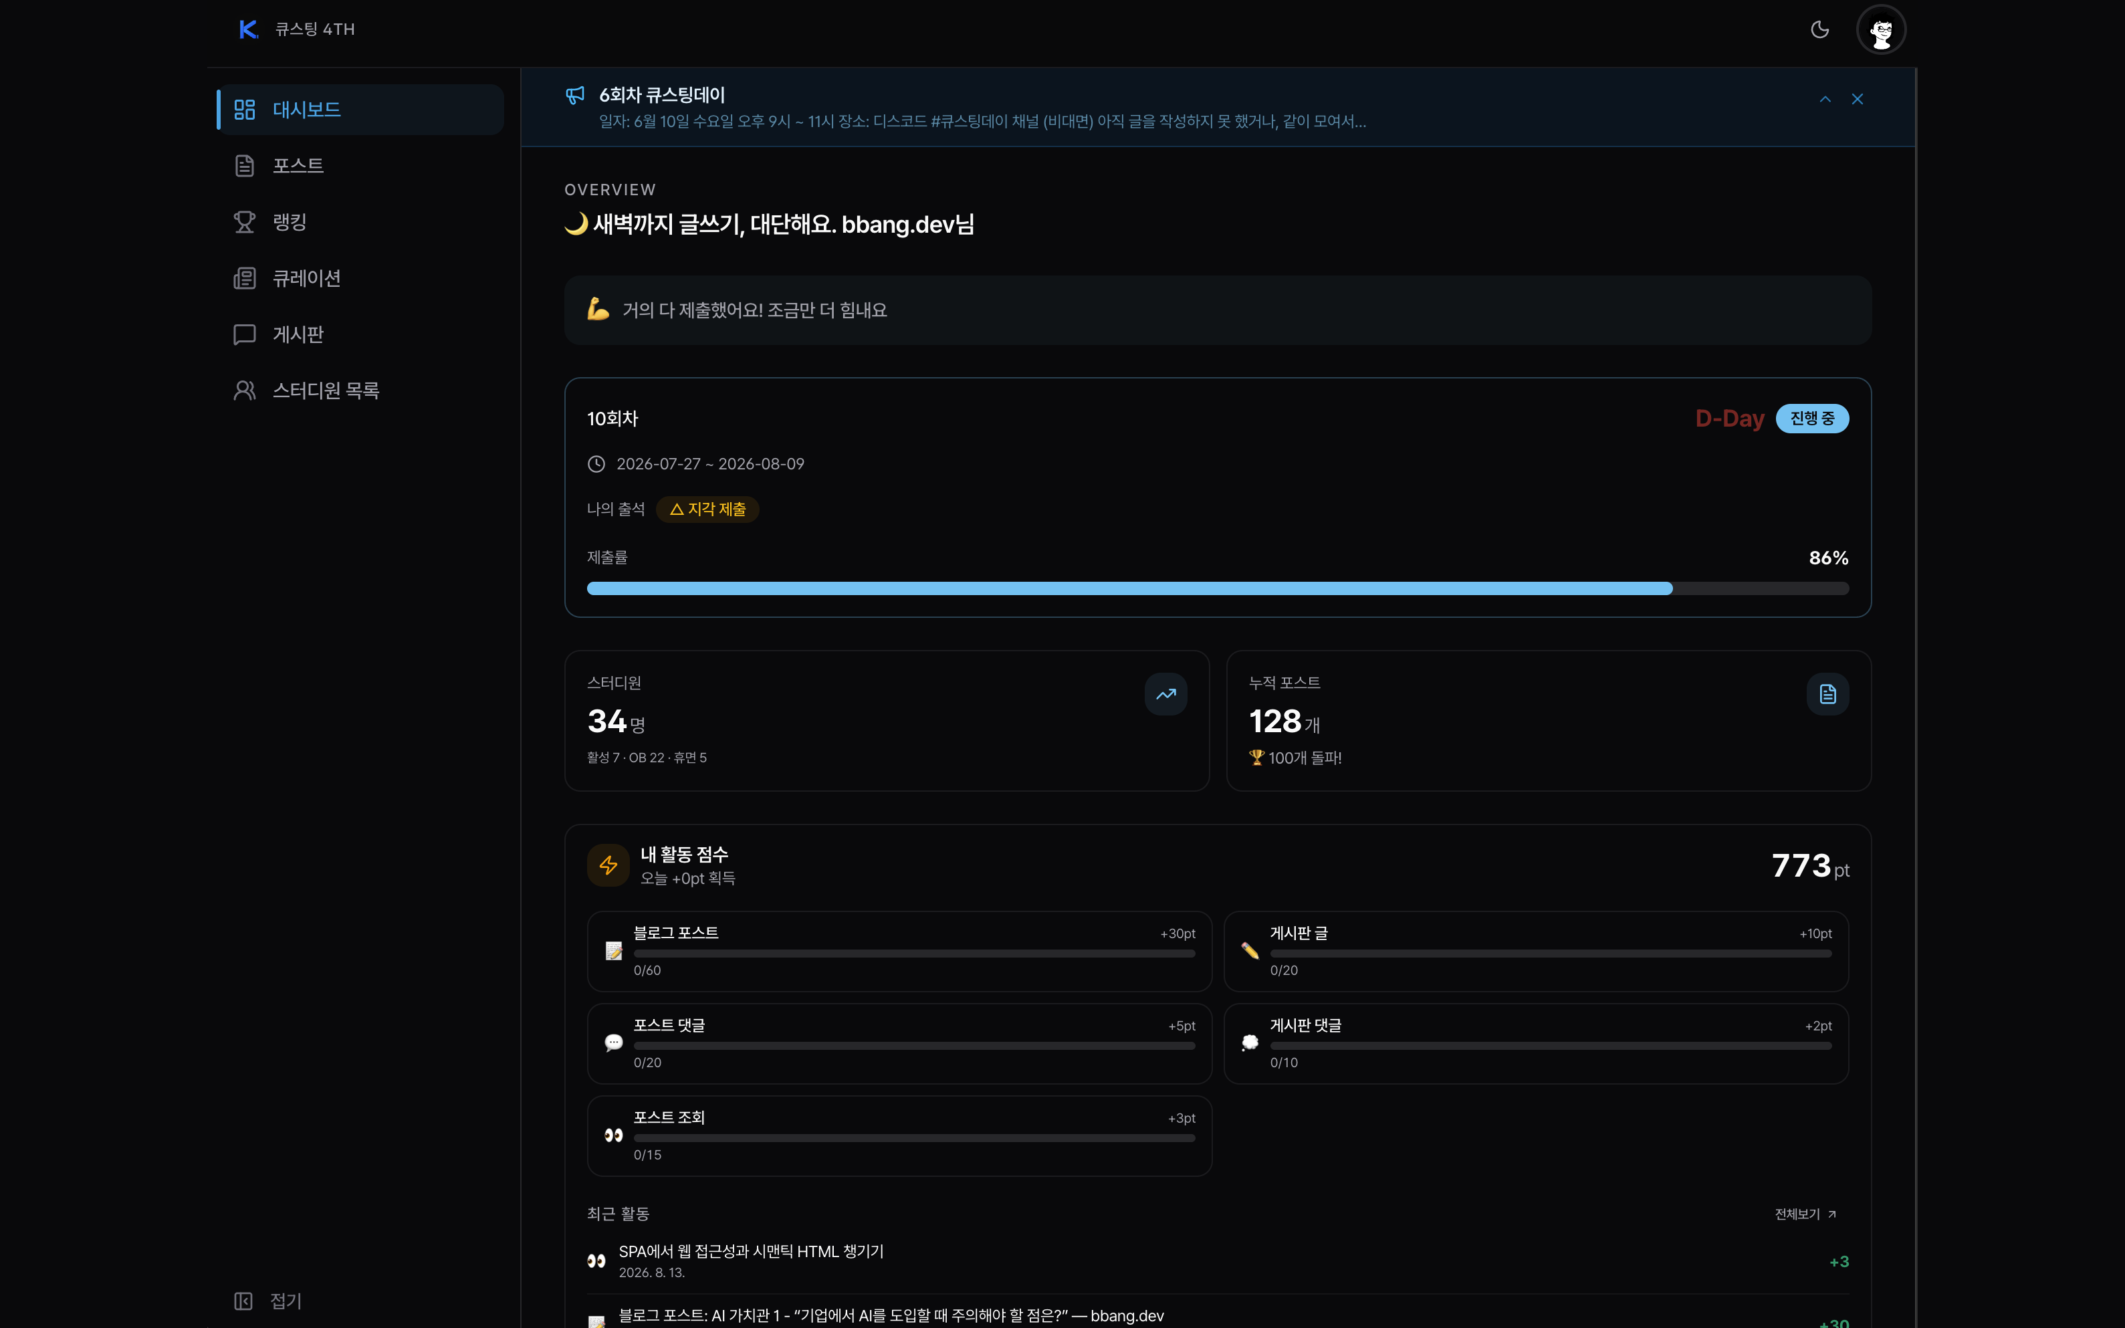Open the 대시보드 sidebar menu
This screenshot has width=2125, height=1328.
[360, 110]
